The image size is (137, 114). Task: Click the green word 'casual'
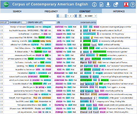(x=83, y=109)
